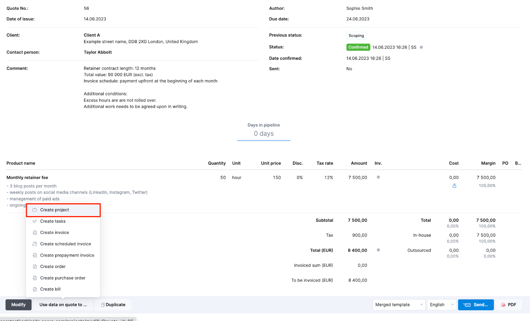Click the briefcase icon beside Create project
The image size is (530, 321).
(34, 210)
